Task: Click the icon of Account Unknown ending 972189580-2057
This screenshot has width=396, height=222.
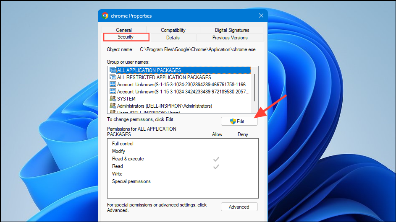Action: (x=113, y=91)
